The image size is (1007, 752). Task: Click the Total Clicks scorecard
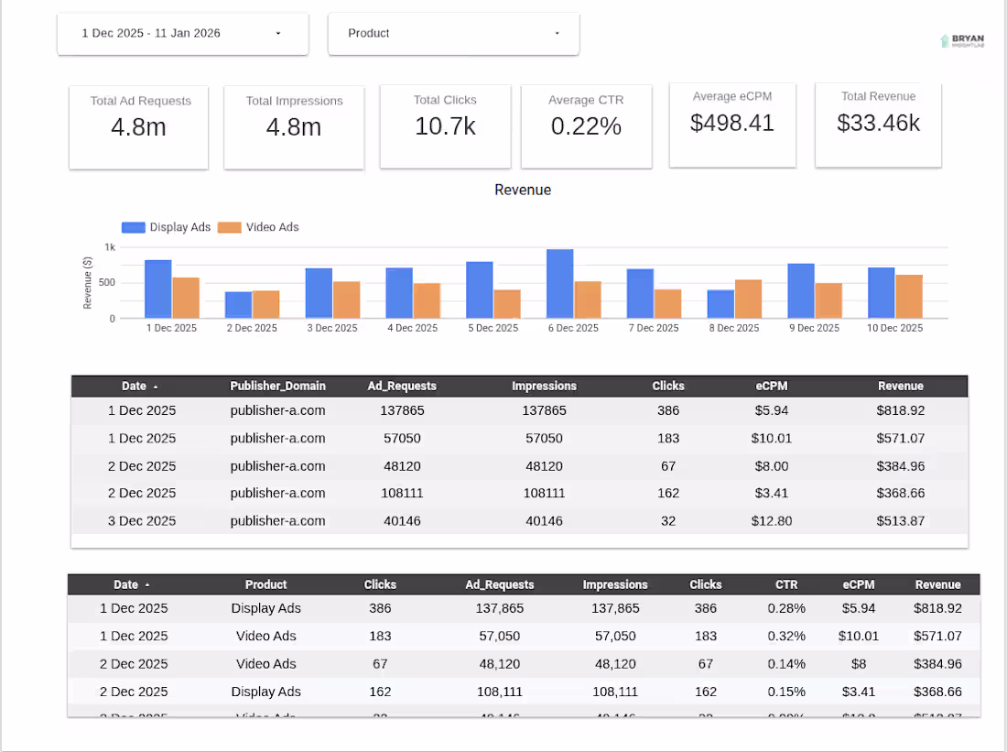445,125
